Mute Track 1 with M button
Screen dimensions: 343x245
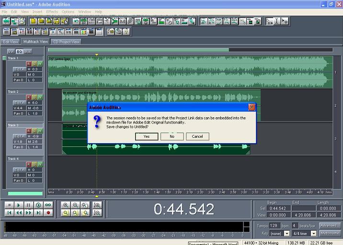(40, 64)
